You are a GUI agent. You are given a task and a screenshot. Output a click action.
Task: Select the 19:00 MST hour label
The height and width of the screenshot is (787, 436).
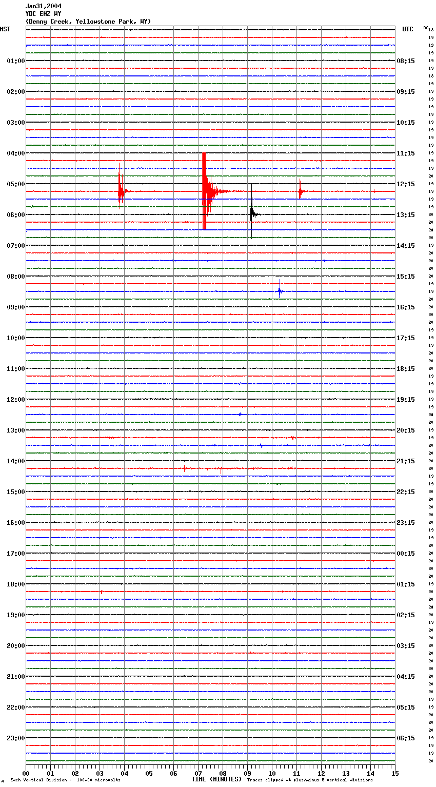[x=15, y=615]
